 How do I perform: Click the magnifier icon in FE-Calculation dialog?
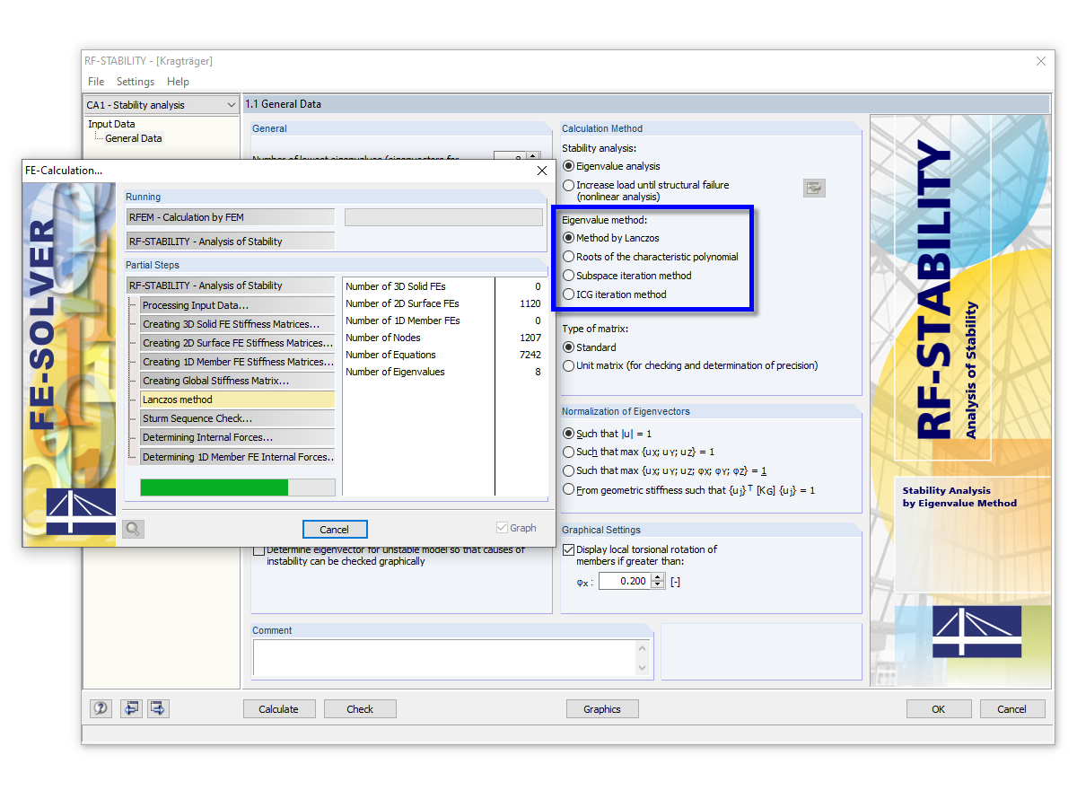(x=133, y=528)
